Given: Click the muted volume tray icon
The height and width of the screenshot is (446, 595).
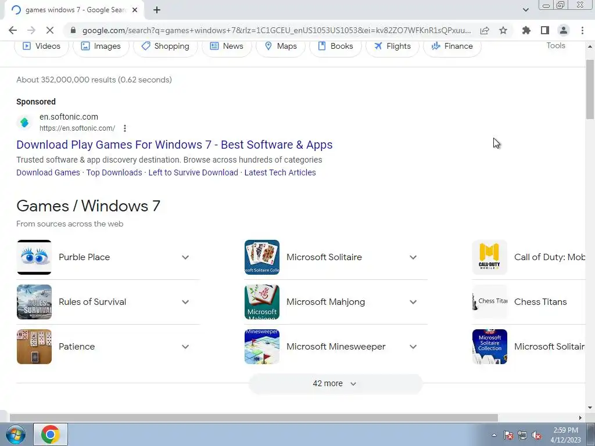Looking at the screenshot, I should [x=536, y=435].
